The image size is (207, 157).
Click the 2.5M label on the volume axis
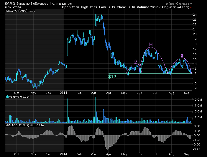pos(198,117)
